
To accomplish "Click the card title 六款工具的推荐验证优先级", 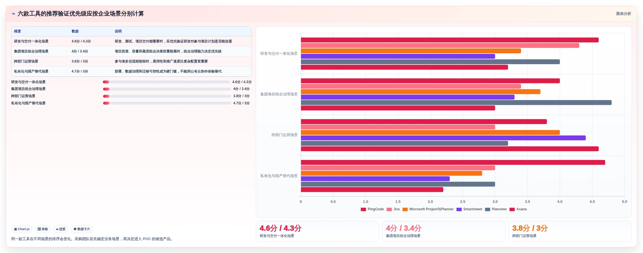I will click(x=81, y=14).
